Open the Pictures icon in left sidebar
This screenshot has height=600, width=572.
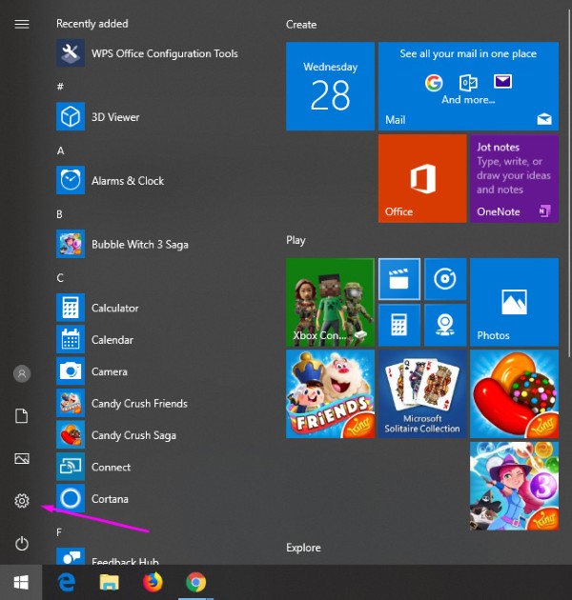pos(22,459)
